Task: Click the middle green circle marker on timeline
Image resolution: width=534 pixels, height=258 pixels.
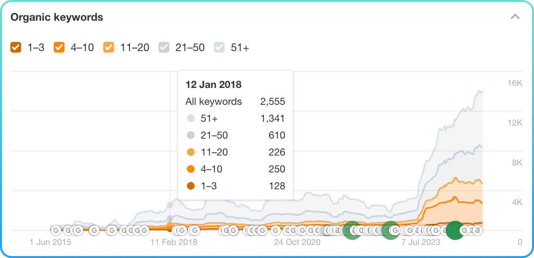Action: pos(390,230)
